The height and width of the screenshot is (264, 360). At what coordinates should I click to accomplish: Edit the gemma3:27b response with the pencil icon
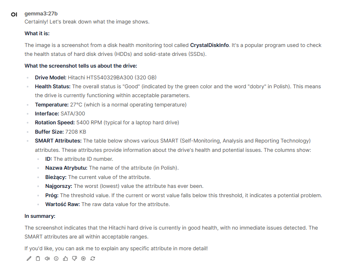(29, 258)
